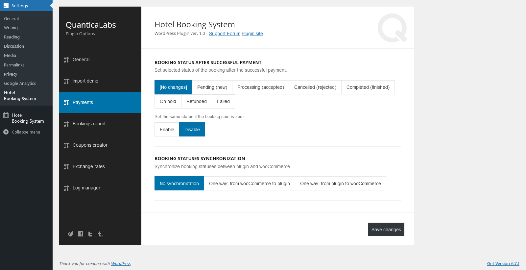The width and height of the screenshot is (526, 270).
Task: Select One way: from wooCommerce to plugin
Action: pos(250,184)
